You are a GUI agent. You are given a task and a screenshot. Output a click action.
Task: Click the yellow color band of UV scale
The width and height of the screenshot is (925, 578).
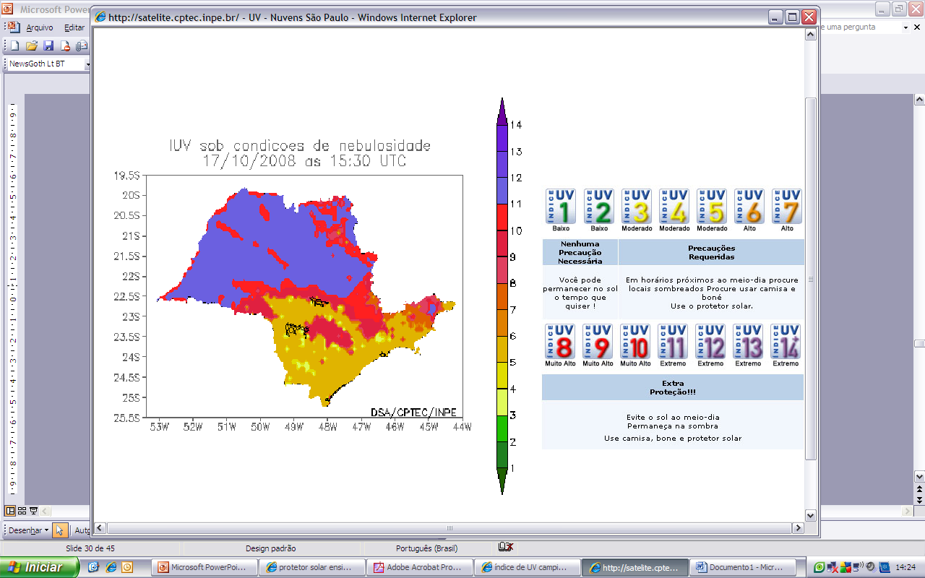[x=502, y=376]
